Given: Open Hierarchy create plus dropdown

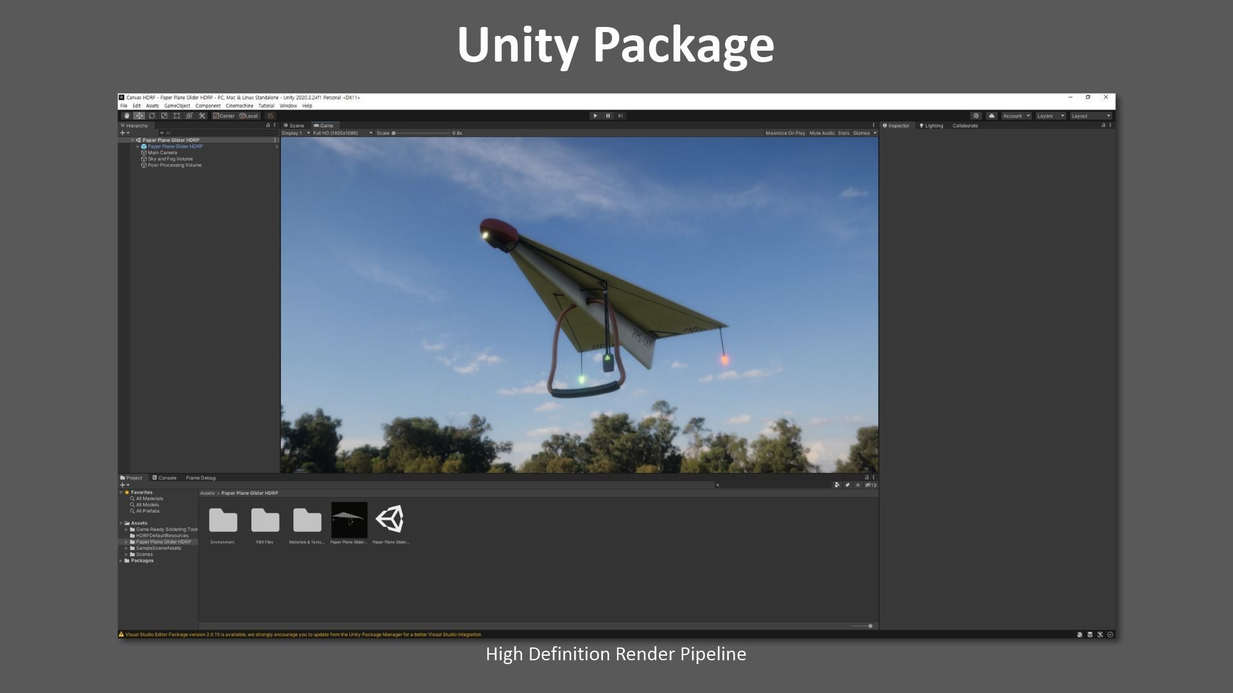Looking at the screenshot, I should (125, 133).
